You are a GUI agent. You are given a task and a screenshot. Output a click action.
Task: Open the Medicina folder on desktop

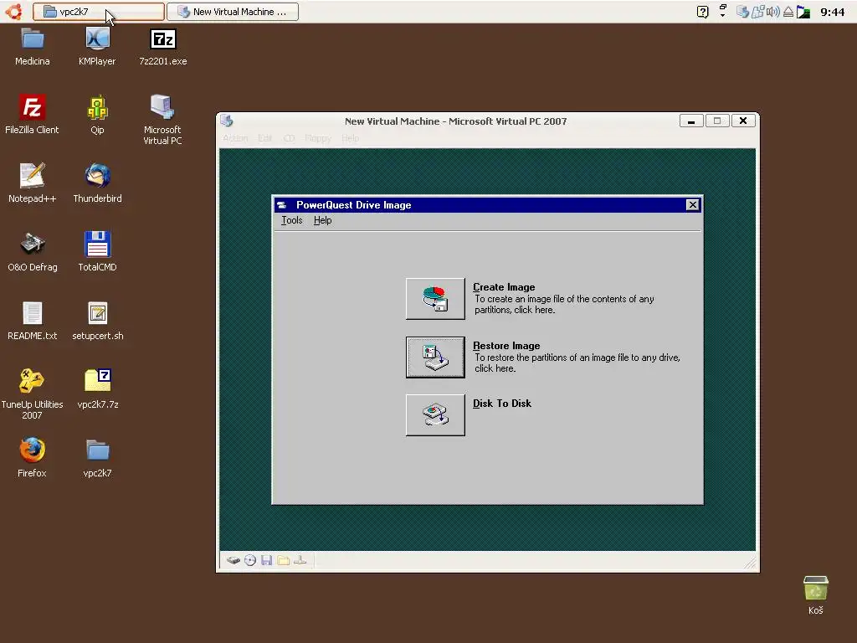(33, 47)
